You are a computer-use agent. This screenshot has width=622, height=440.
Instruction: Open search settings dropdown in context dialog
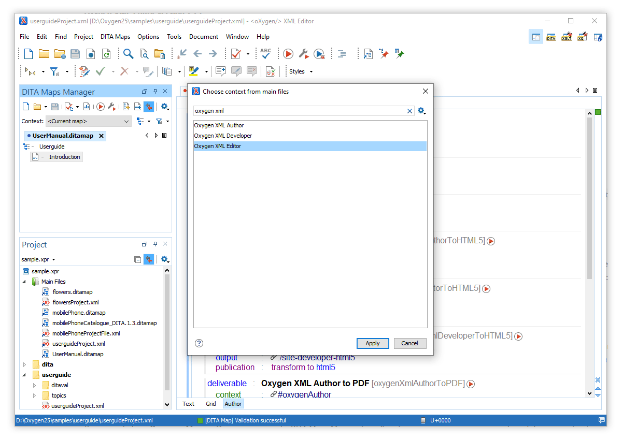(421, 111)
